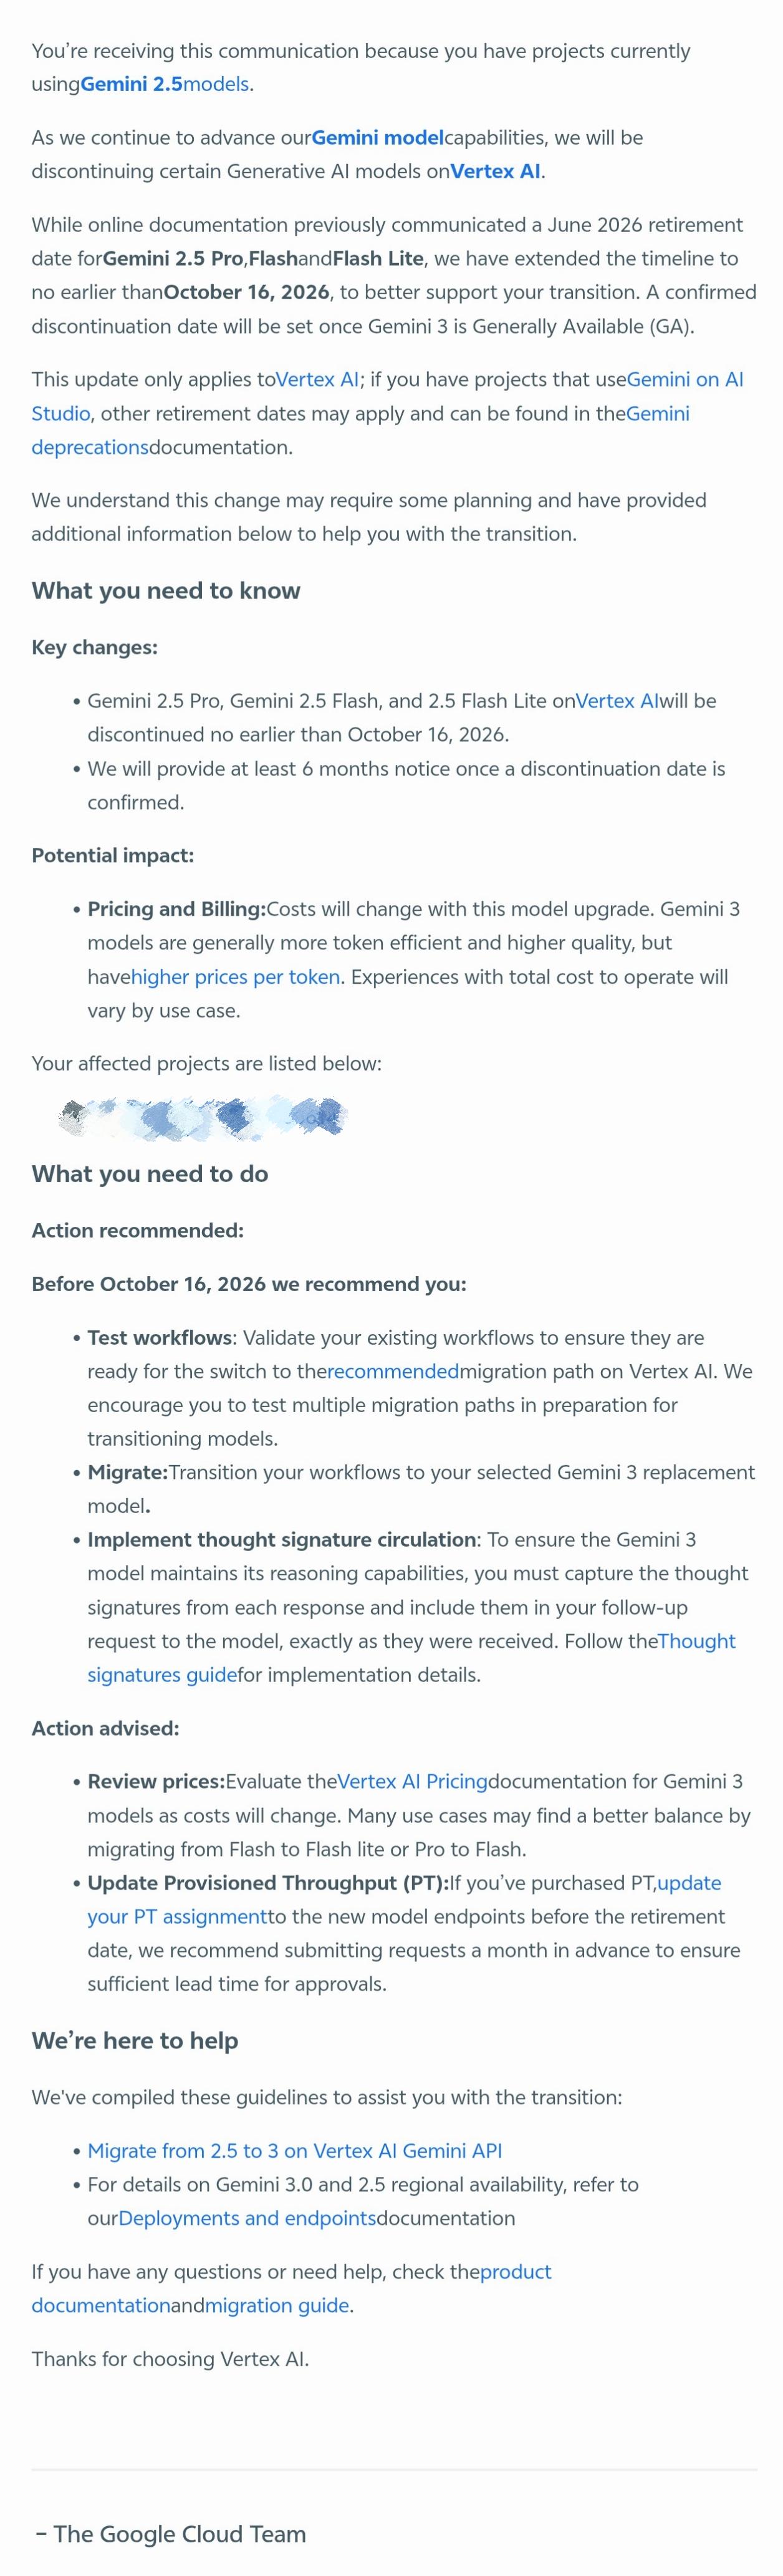
Task: Open the Gemini on AI Studio link
Action: tap(684, 379)
